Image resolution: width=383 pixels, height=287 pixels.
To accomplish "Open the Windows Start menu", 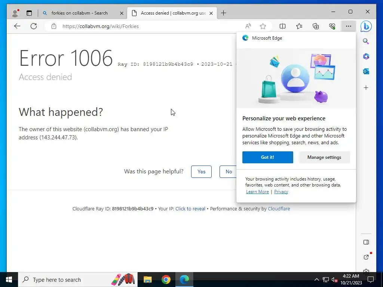I will click(9, 280).
